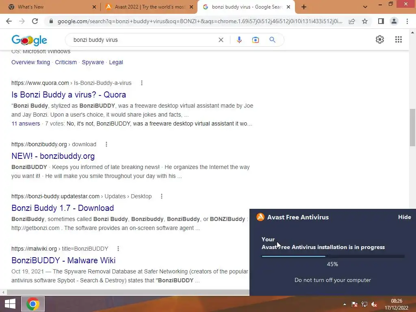Click Chrome icon in taskbar
Image resolution: width=416 pixels, height=312 pixels.
[33, 304]
